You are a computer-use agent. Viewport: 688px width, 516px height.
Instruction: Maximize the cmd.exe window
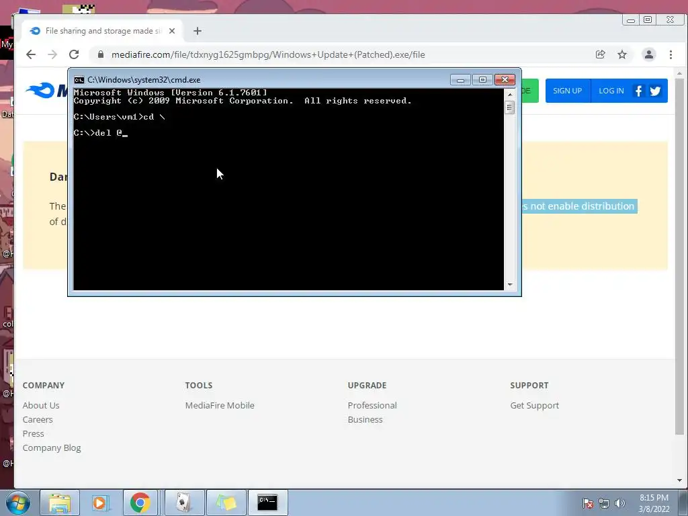[482, 80]
